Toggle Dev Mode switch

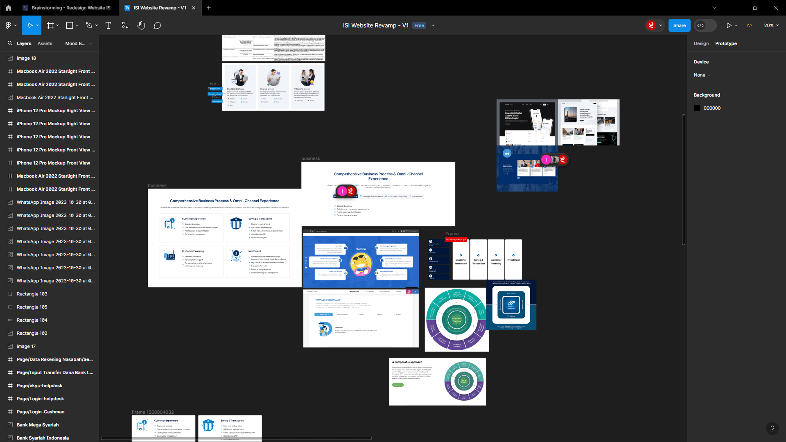click(x=705, y=25)
